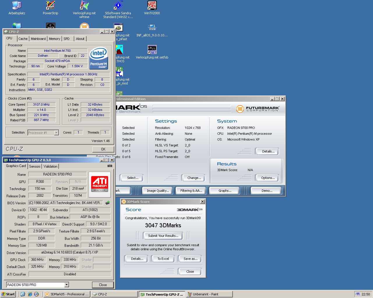Click Change... under 3DMark05 Settings
The height and width of the screenshot is (298, 373).
point(194,178)
